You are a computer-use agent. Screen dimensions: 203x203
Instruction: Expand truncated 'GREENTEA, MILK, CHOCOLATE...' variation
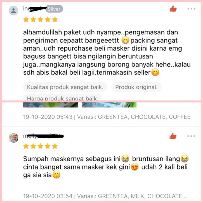pyautogui.click(x=142, y=196)
